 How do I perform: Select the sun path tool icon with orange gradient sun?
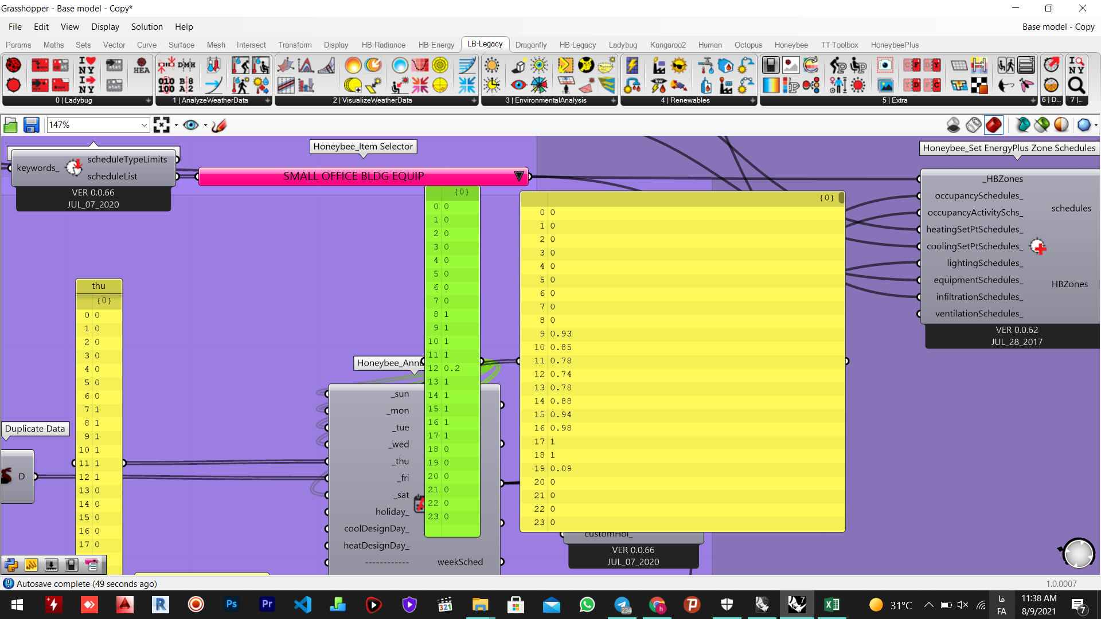click(353, 65)
